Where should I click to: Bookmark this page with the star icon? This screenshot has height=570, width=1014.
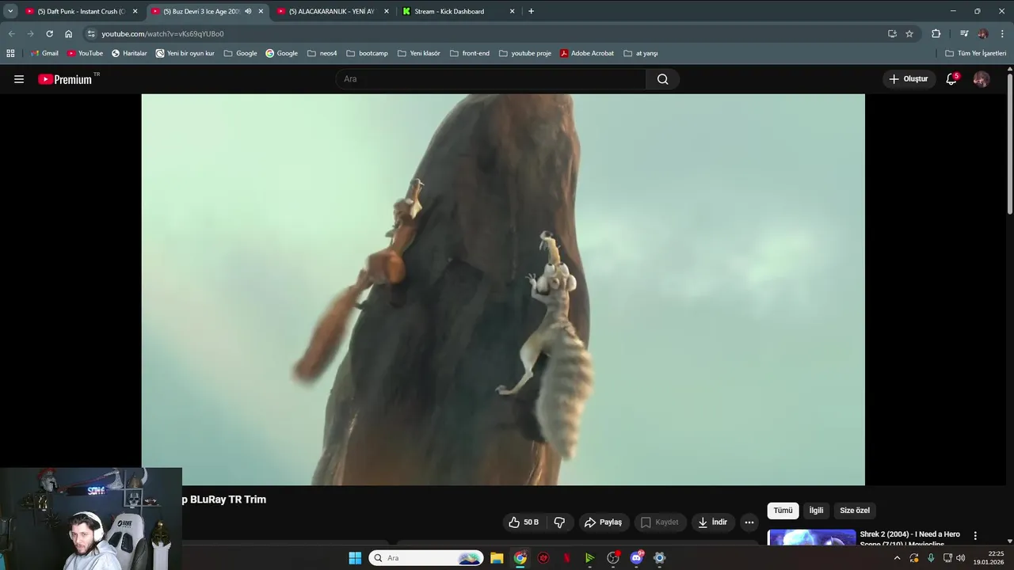point(909,34)
